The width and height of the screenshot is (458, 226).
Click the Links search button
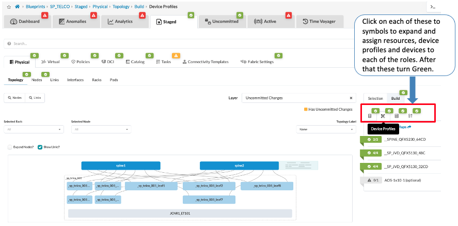pyautogui.click(x=35, y=98)
